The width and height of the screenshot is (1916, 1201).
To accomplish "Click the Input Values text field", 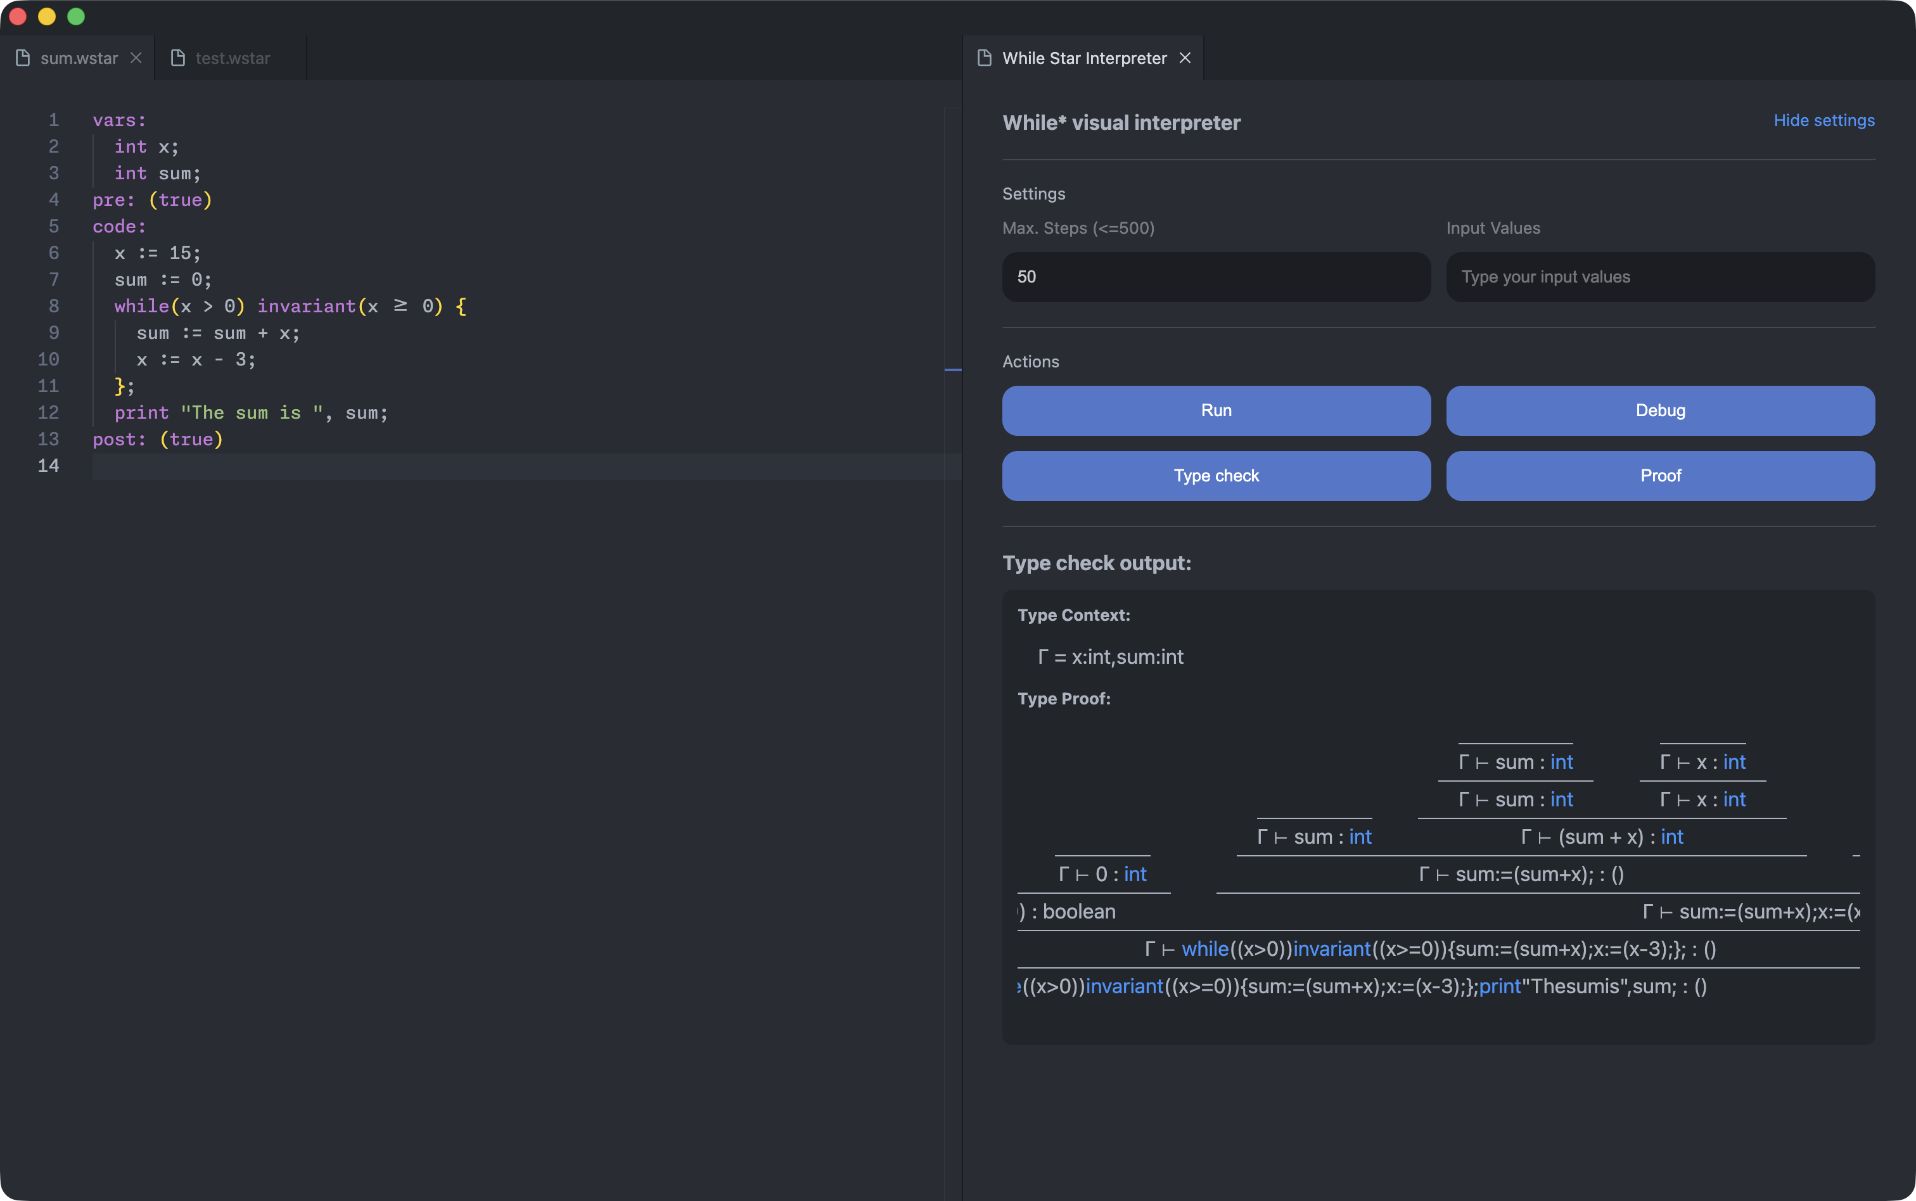I will (1659, 277).
